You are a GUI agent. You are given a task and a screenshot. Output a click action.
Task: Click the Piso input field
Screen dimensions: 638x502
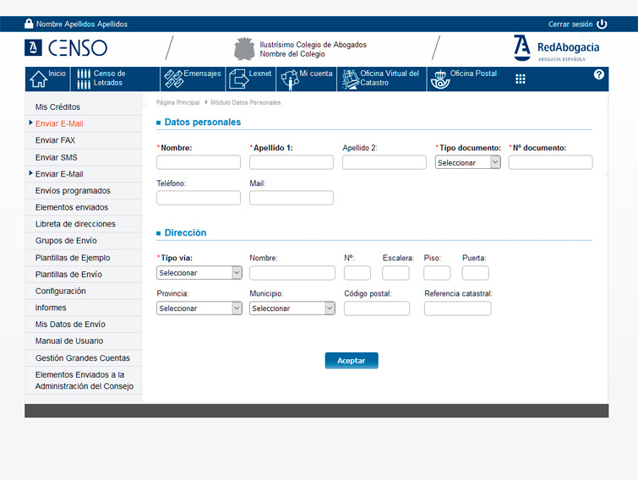[437, 273]
